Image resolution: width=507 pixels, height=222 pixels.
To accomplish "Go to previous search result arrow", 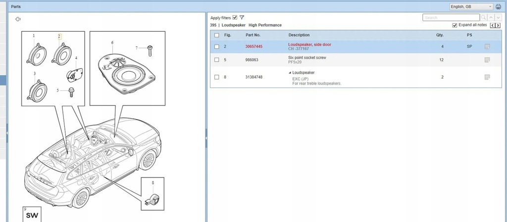I will pyautogui.click(x=491, y=17).
